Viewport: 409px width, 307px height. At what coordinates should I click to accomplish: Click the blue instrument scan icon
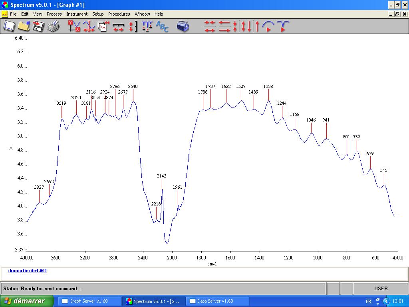pos(183,26)
